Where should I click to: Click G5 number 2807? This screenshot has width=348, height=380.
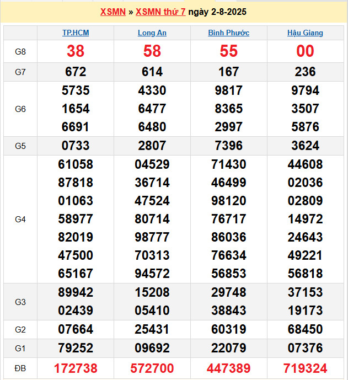[x=152, y=146]
